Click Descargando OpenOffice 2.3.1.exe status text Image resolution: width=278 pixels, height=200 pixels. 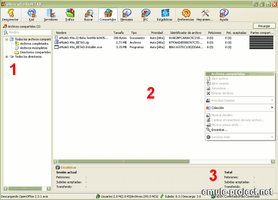[x=25, y=196]
